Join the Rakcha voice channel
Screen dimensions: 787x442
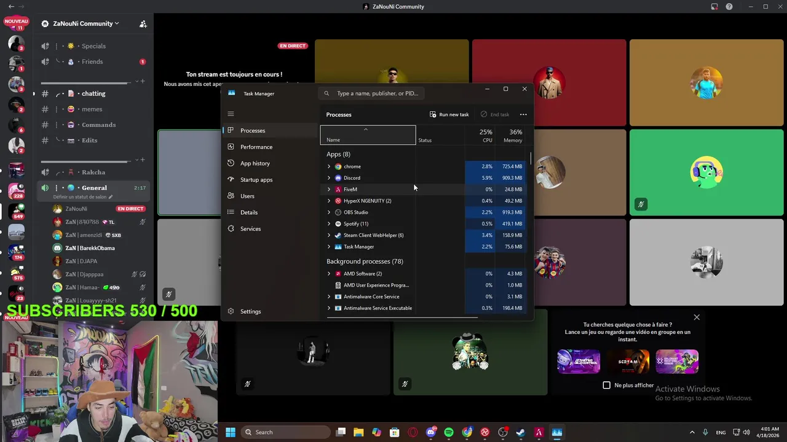93,172
